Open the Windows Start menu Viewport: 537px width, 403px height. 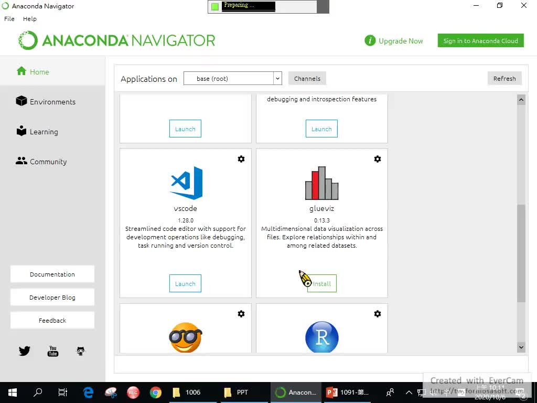click(13, 393)
